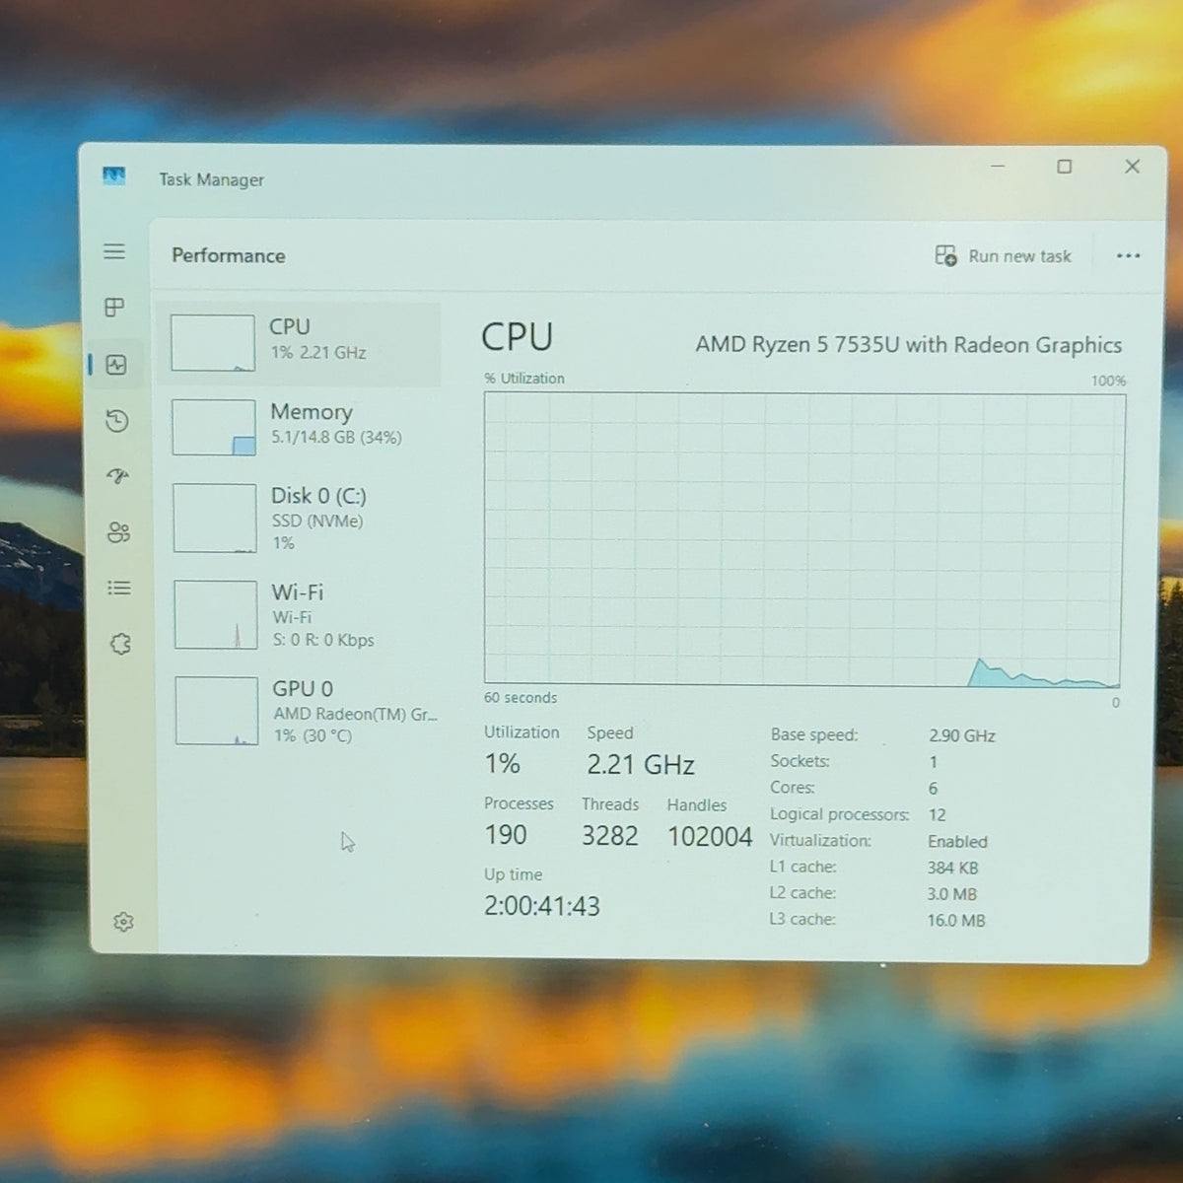Click the Performance page heading
The image size is (1183, 1183).
point(229,255)
